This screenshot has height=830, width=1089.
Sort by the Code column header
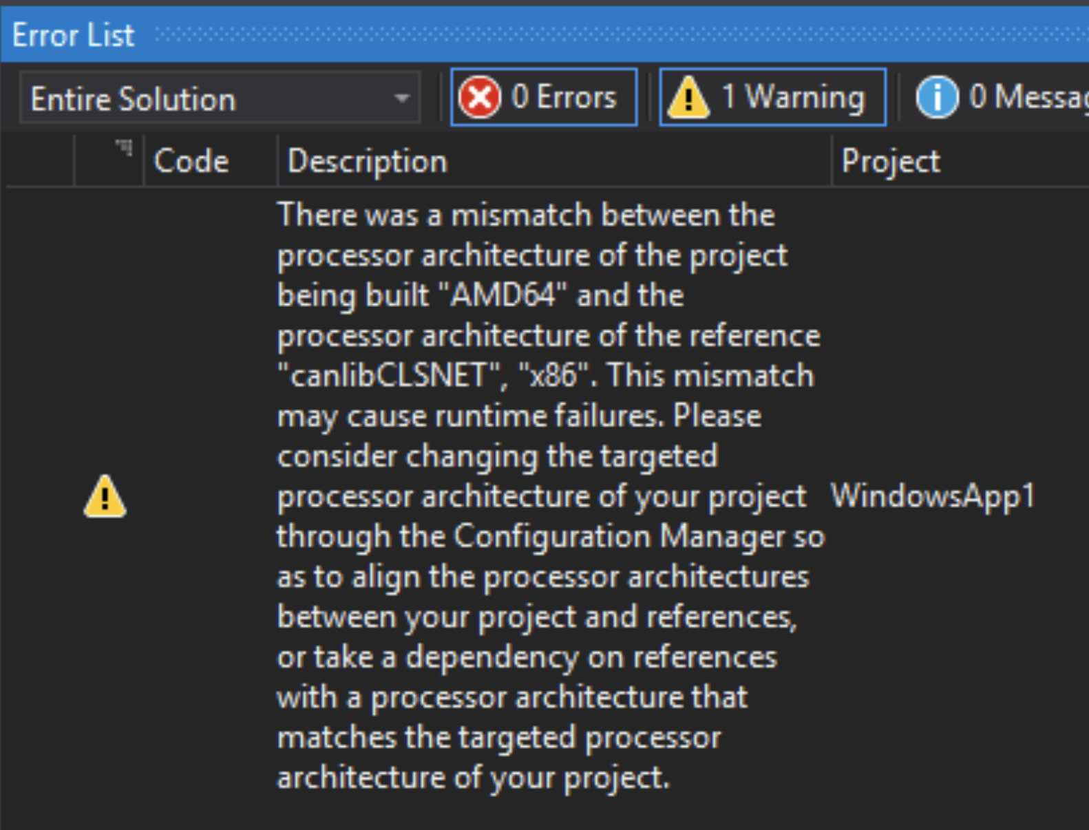[210, 161]
